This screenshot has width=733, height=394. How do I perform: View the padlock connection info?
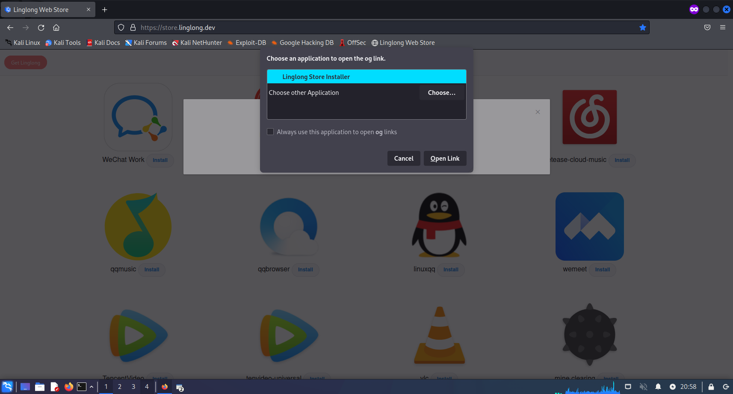[133, 27]
